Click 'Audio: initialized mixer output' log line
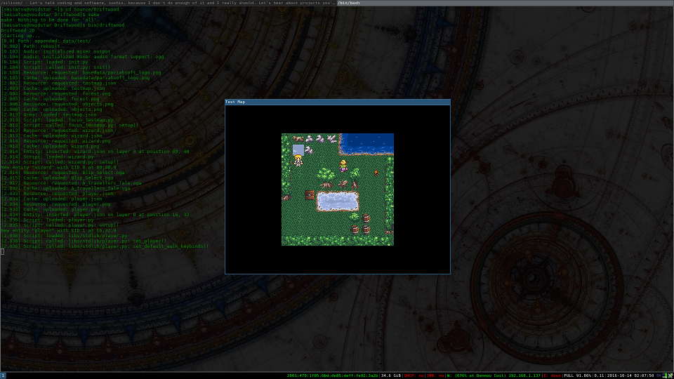 pos(55,51)
